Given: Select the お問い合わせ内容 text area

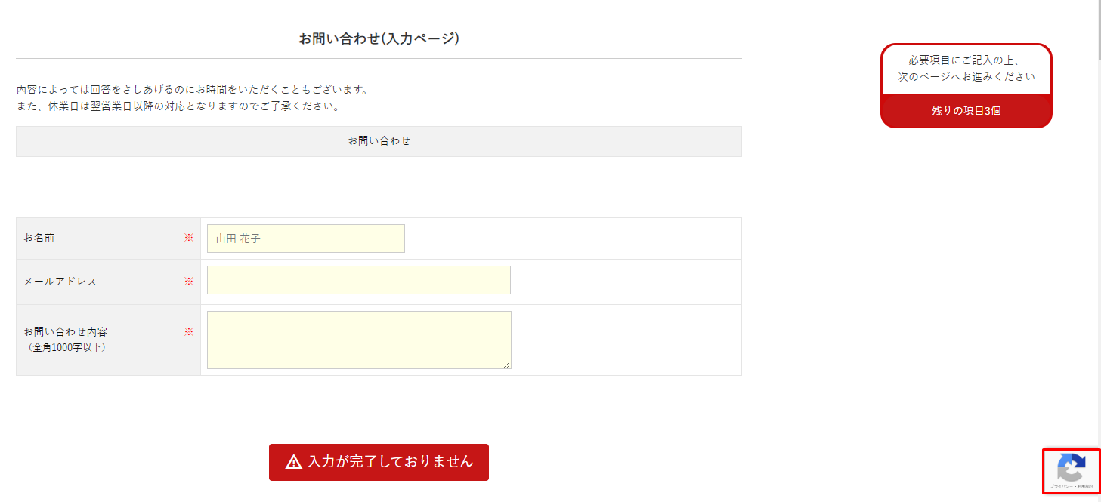Looking at the screenshot, I should click(358, 340).
